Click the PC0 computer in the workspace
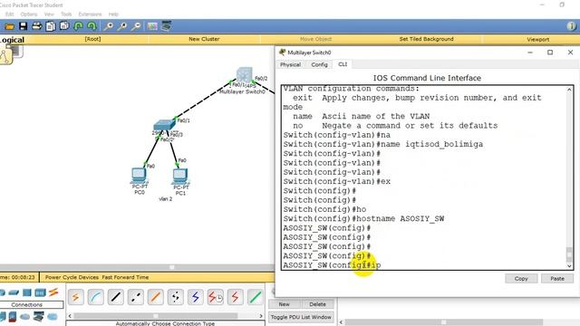This screenshot has width=580, height=326. [139, 175]
